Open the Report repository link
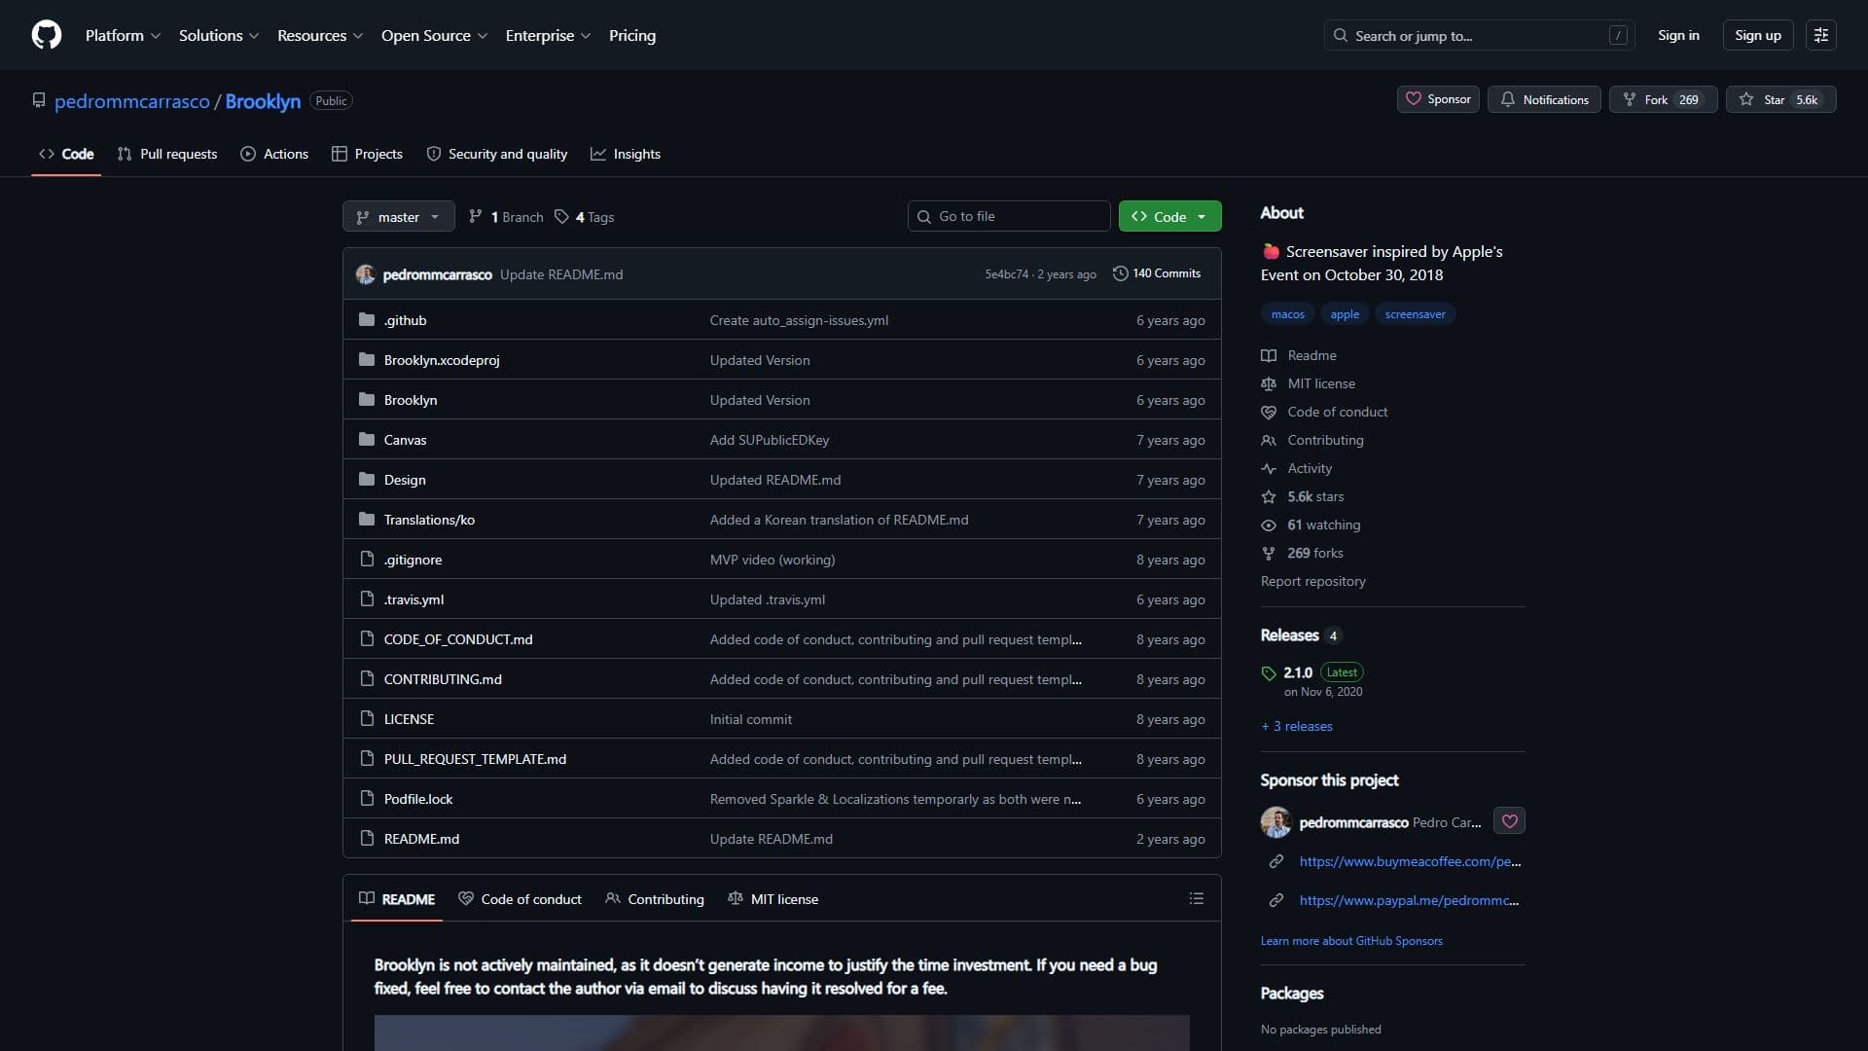 (x=1313, y=581)
